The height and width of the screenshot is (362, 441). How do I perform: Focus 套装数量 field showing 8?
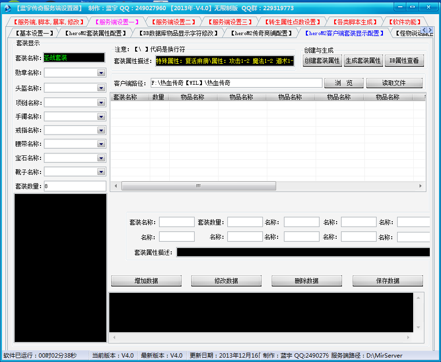(x=75, y=186)
